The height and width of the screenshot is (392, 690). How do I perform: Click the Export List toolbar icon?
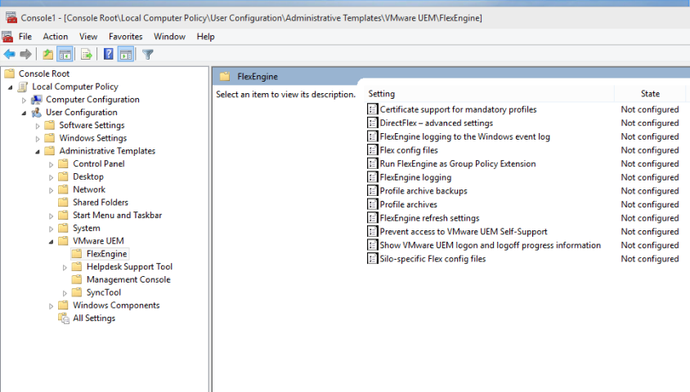(x=86, y=55)
